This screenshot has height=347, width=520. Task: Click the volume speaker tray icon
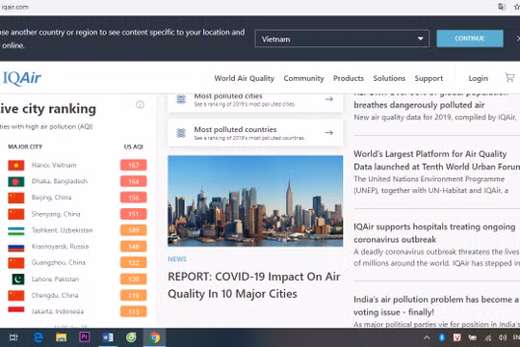(x=502, y=337)
